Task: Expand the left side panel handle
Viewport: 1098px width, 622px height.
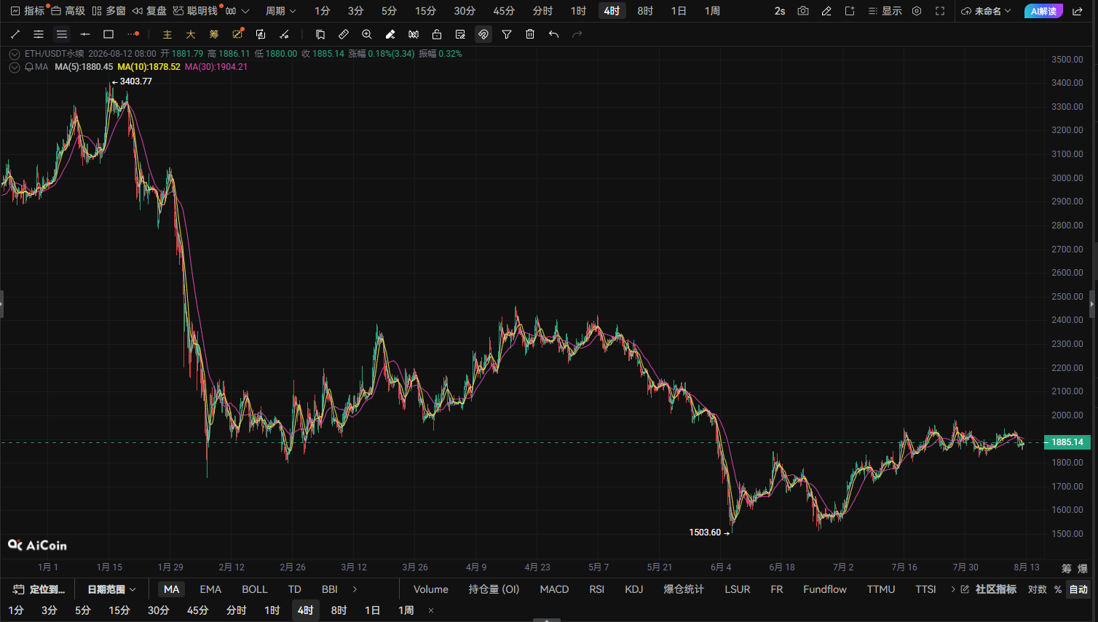Action: [1, 304]
